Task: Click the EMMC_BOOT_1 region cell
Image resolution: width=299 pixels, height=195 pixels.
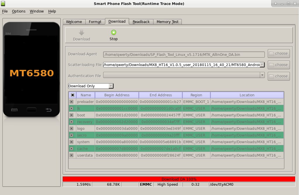Action: click(x=196, y=102)
